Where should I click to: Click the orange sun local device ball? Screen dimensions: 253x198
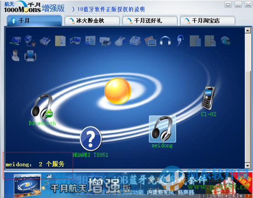pos(118,91)
